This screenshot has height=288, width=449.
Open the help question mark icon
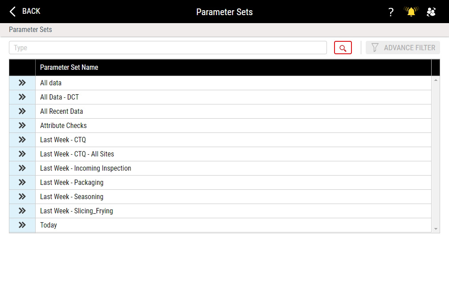[391, 12]
